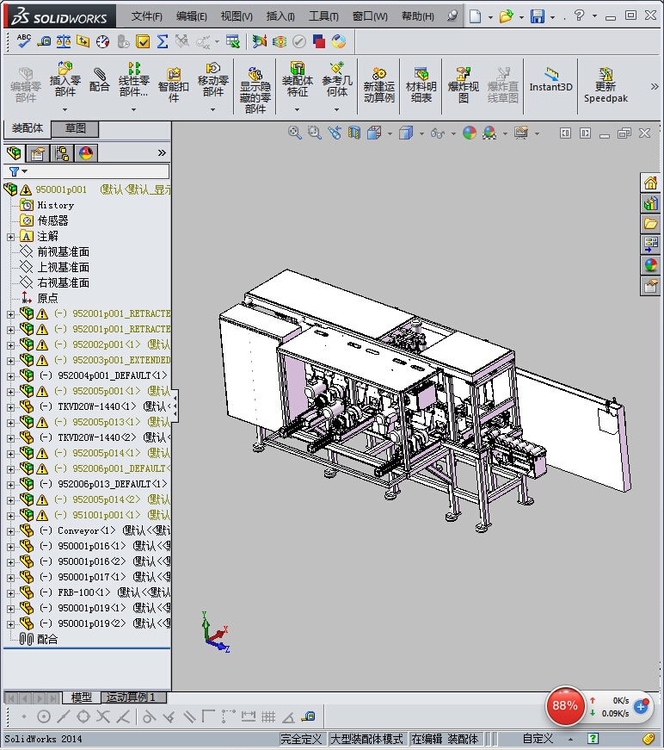This screenshot has width=664, height=750.
Task: Expand the 952006p013_DEFAULT<1> node
Action: (x=10, y=485)
